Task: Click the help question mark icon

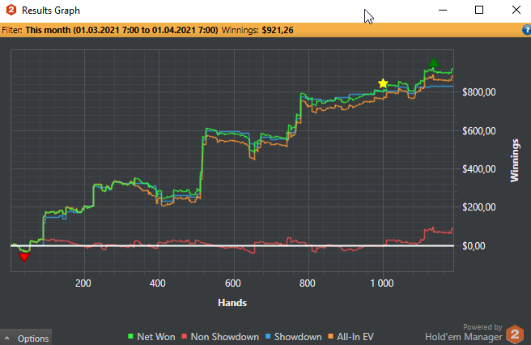Action: [527, 30]
